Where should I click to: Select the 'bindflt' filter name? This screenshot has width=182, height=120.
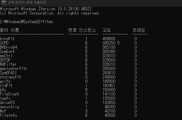7,39
